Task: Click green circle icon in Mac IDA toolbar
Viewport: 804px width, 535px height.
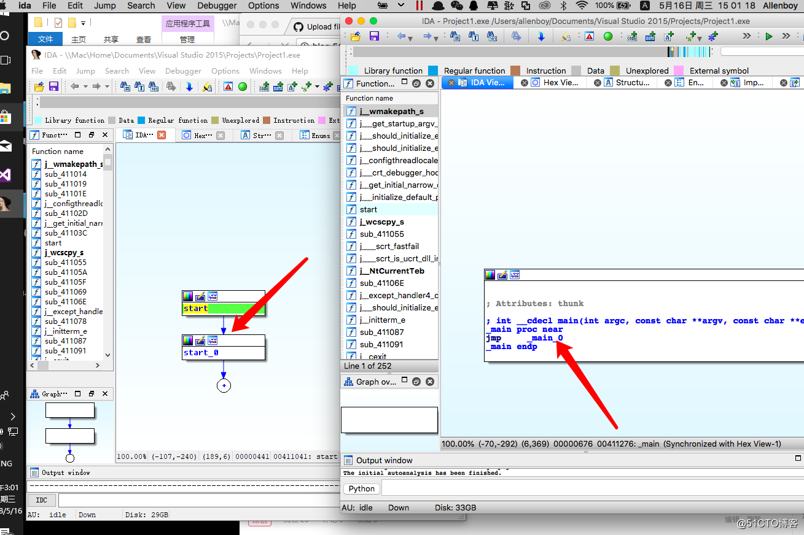Action: [608, 36]
